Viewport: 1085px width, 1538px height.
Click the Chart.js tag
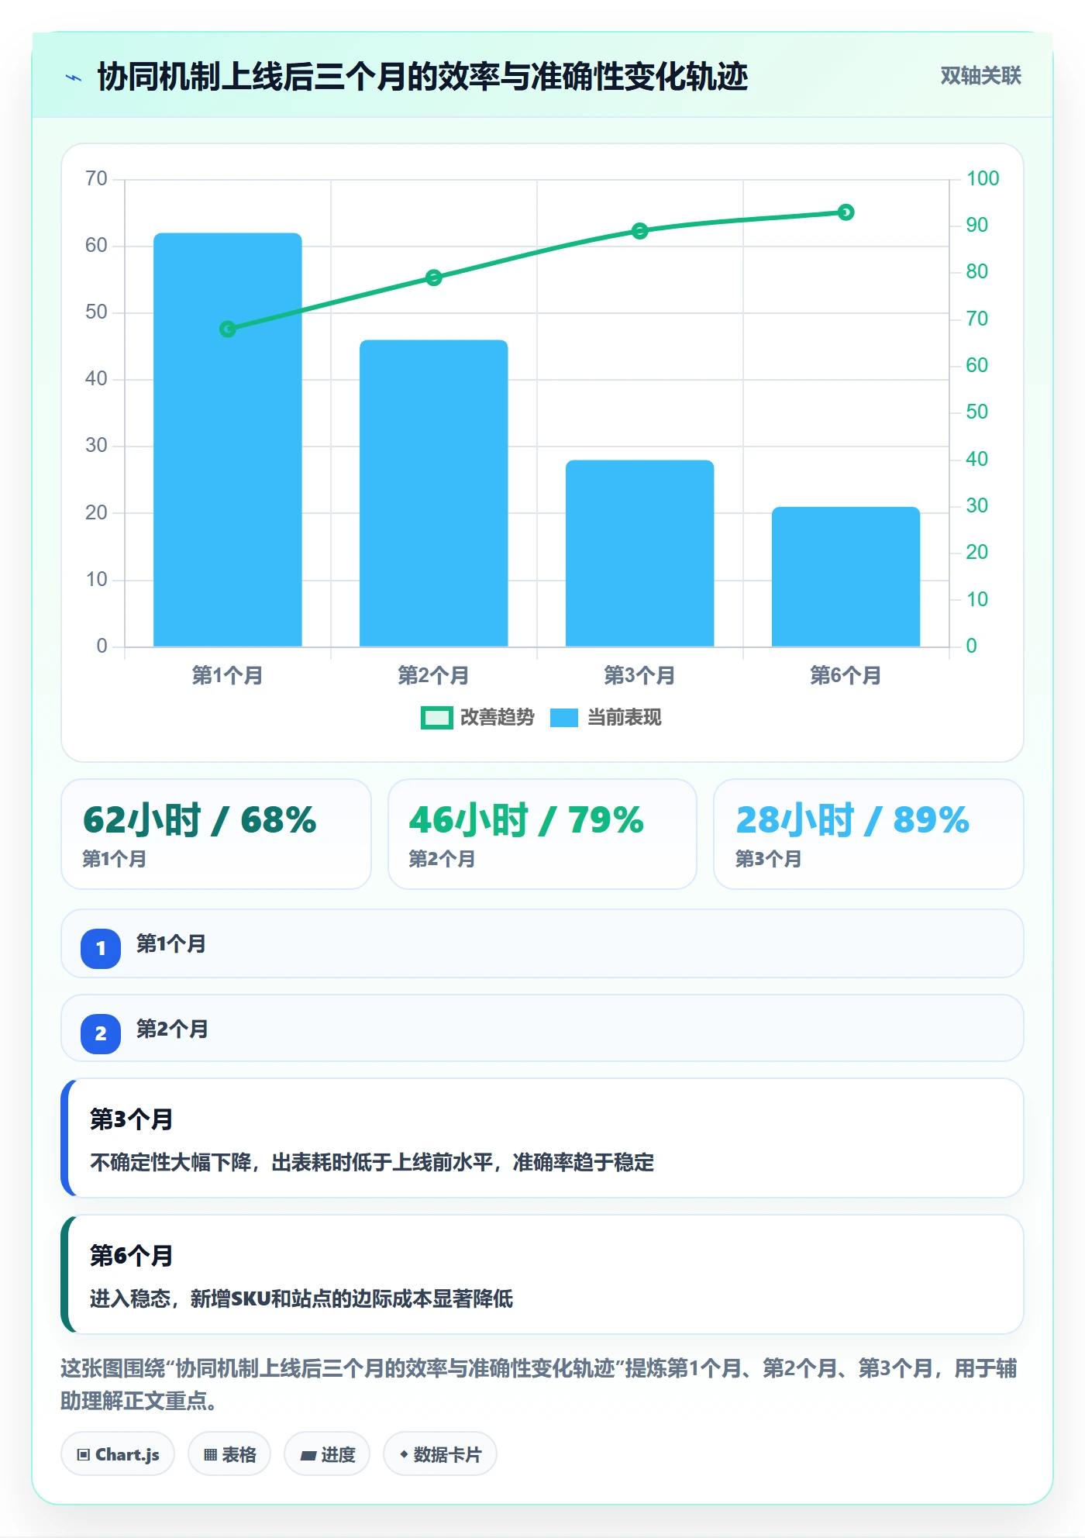pos(118,1454)
